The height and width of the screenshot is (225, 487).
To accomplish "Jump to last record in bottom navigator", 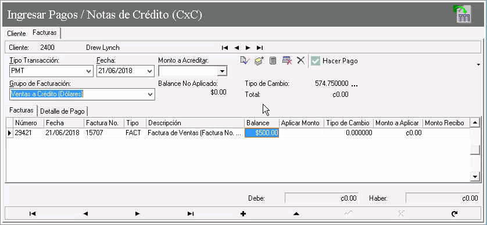I will (x=191, y=213).
